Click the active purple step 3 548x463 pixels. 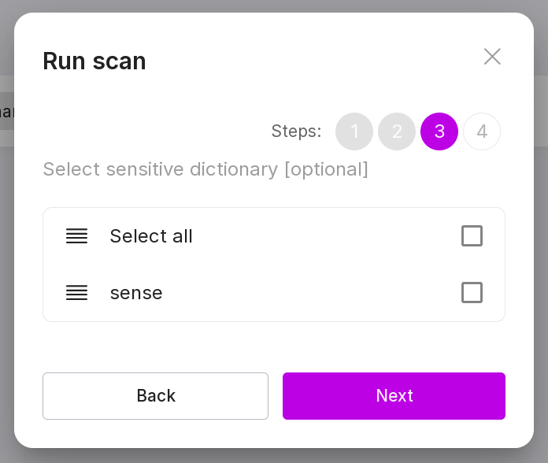tap(439, 131)
